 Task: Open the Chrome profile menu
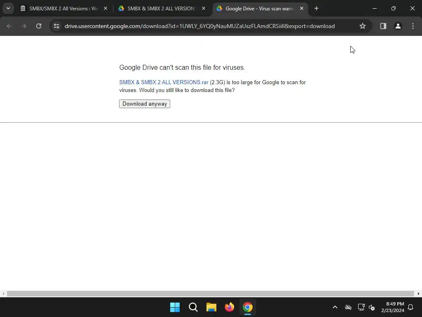398,26
